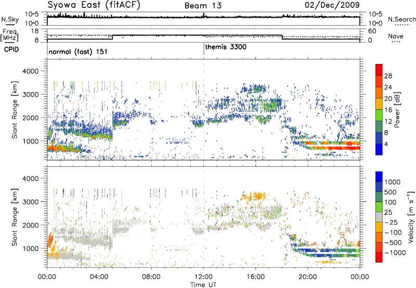Click the 'themis 3300' CPID text
Viewport: 416px width, 288px height.
click(226, 47)
